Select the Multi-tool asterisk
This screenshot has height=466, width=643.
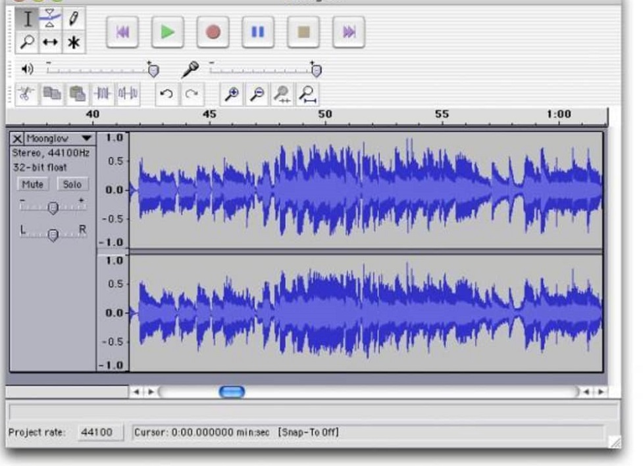pyautogui.click(x=74, y=42)
